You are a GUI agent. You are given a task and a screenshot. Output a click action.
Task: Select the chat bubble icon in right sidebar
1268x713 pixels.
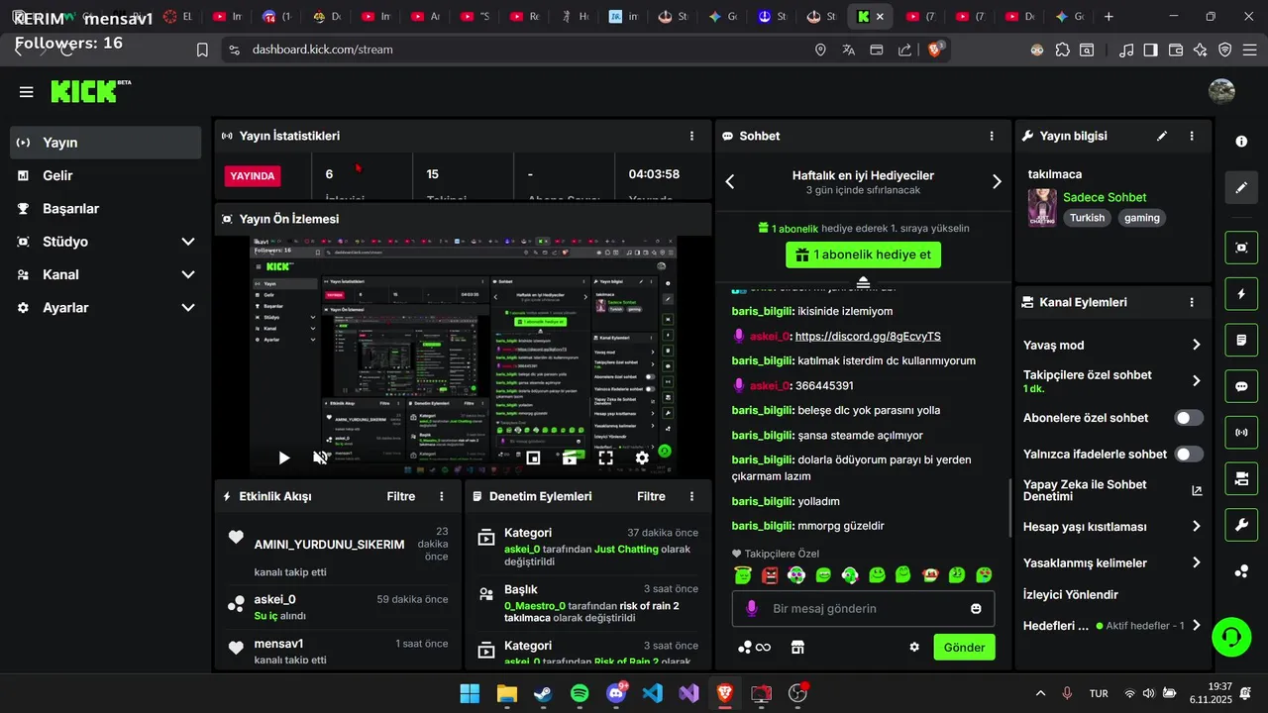[x=1241, y=386]
